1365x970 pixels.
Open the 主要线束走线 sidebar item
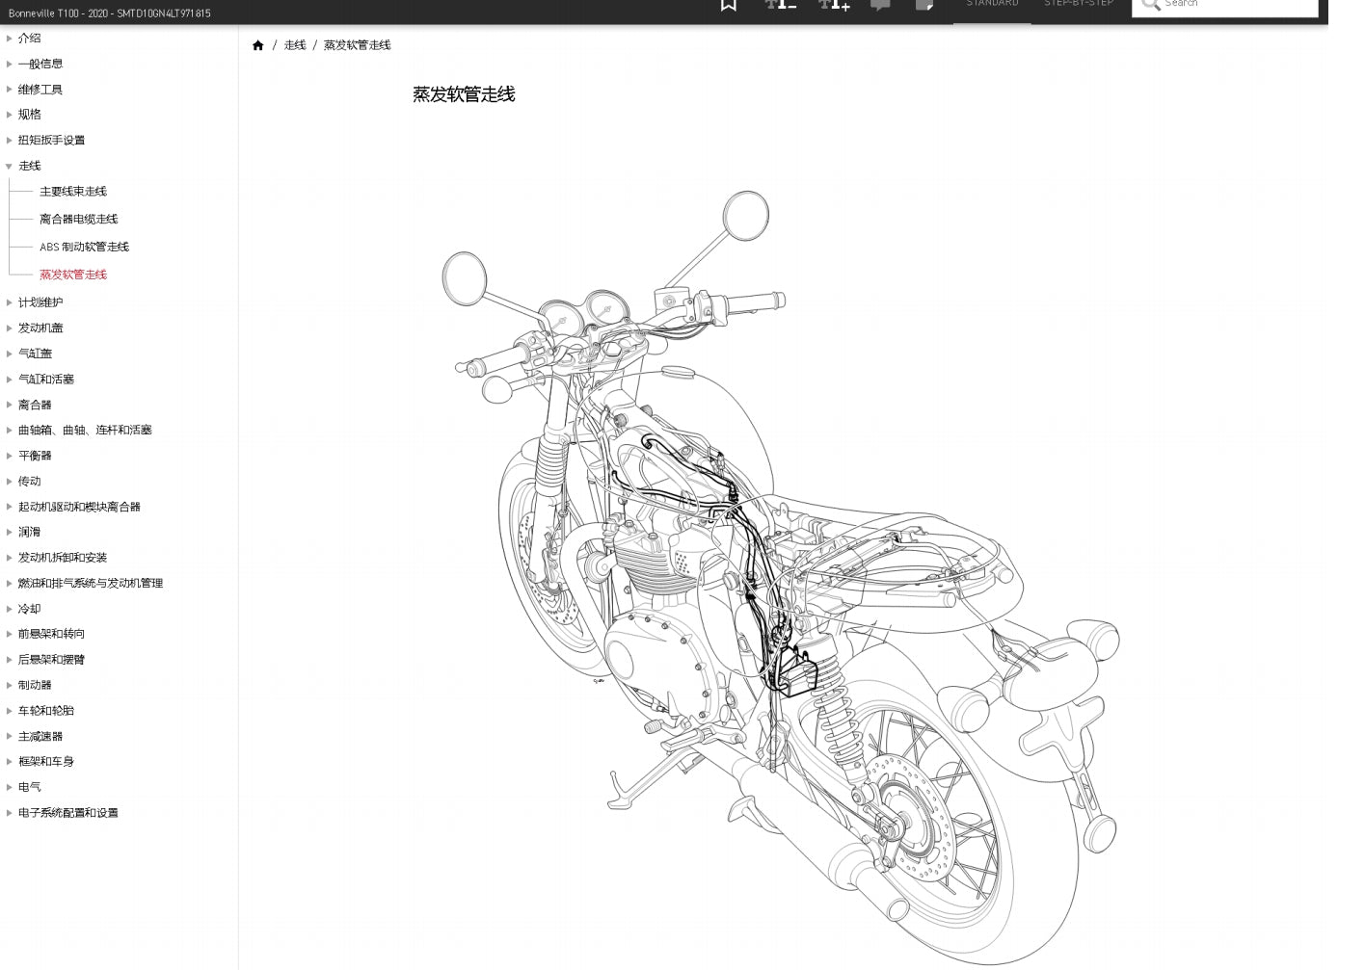point(72,191)
